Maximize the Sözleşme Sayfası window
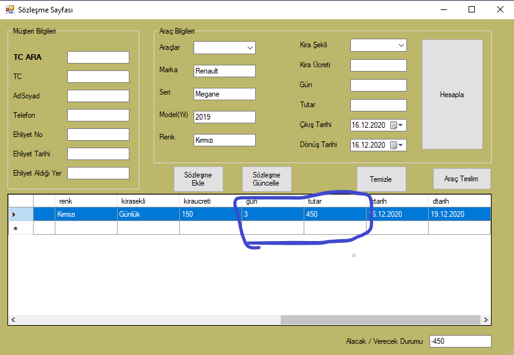Image resolution: width=514 pixels, height=355 pixels. pyautogui.click(x=472, y=9)
